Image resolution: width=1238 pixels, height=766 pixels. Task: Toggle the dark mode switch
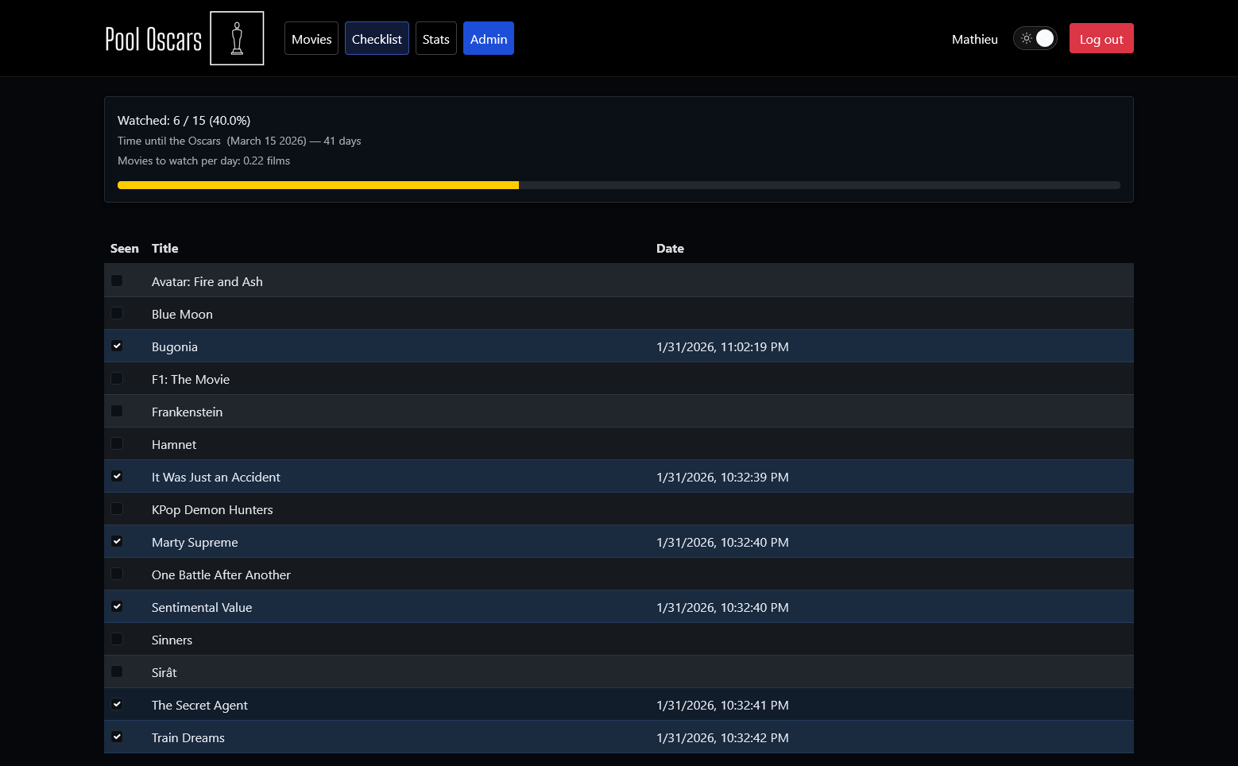click(x=1035, y=38)
